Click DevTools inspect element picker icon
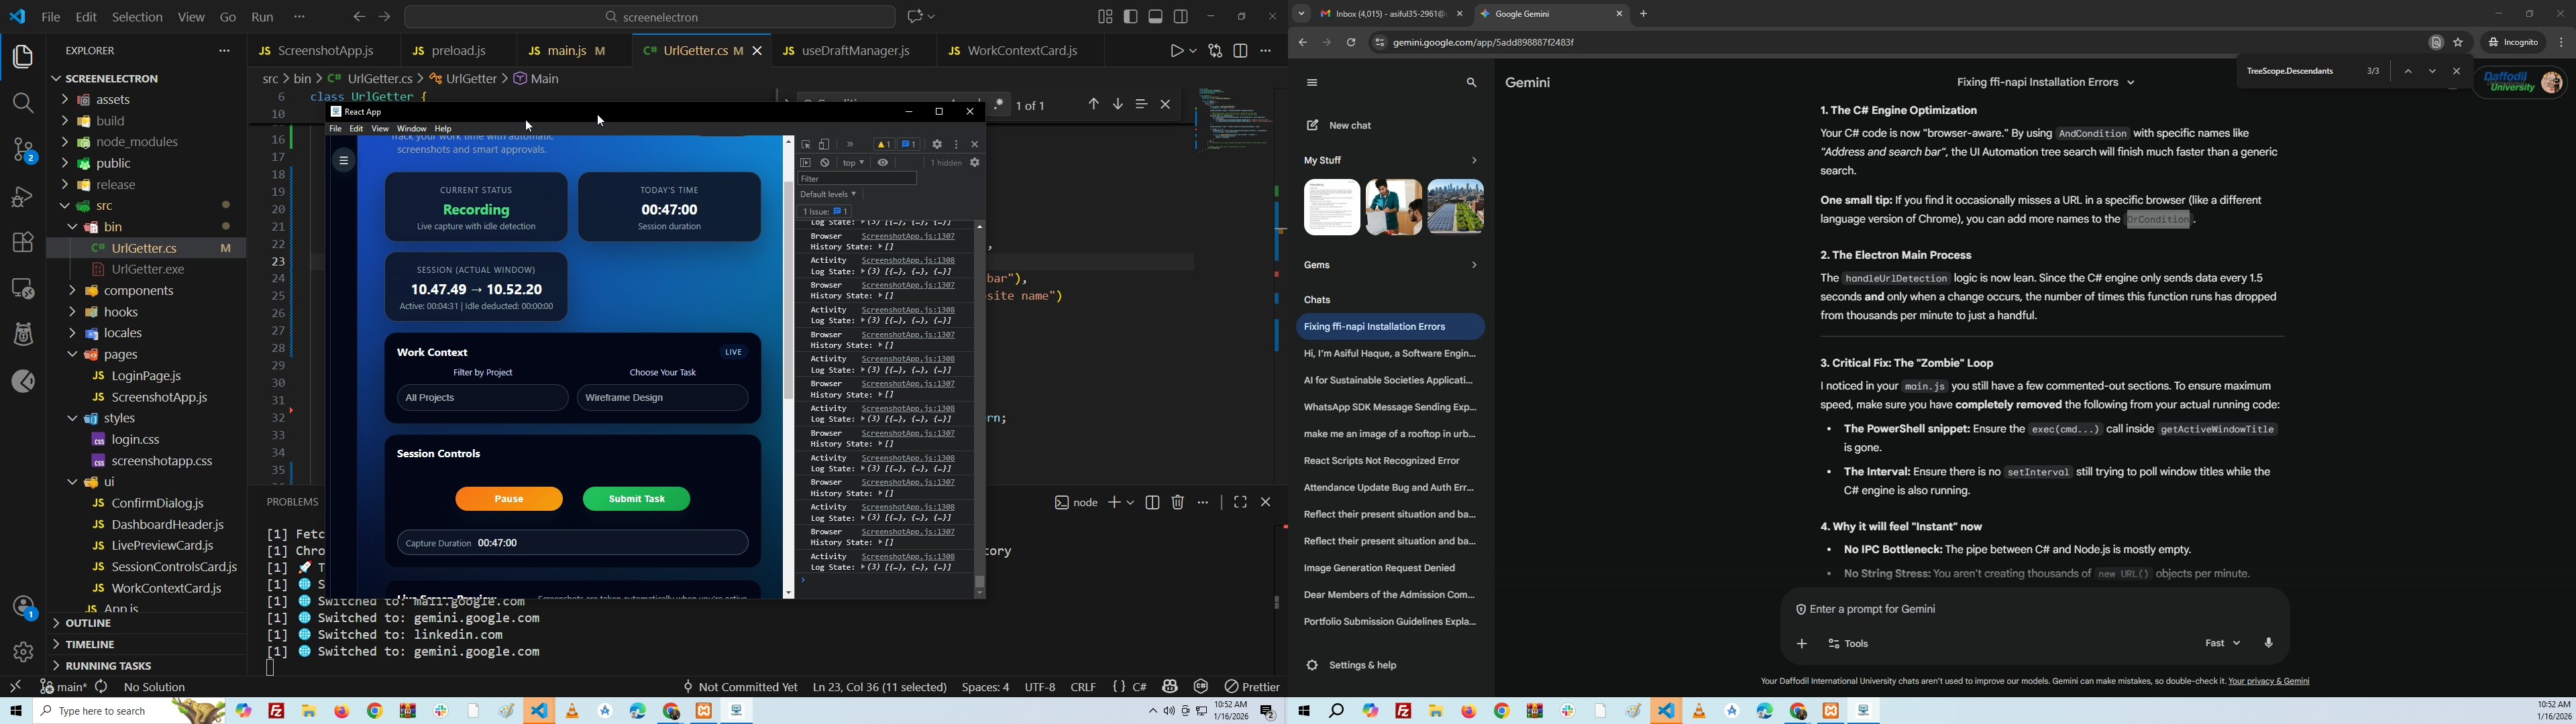 (806, 145)
